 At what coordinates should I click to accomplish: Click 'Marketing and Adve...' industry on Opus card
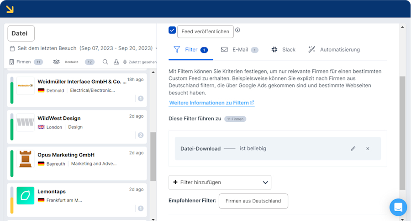point(94,164)
